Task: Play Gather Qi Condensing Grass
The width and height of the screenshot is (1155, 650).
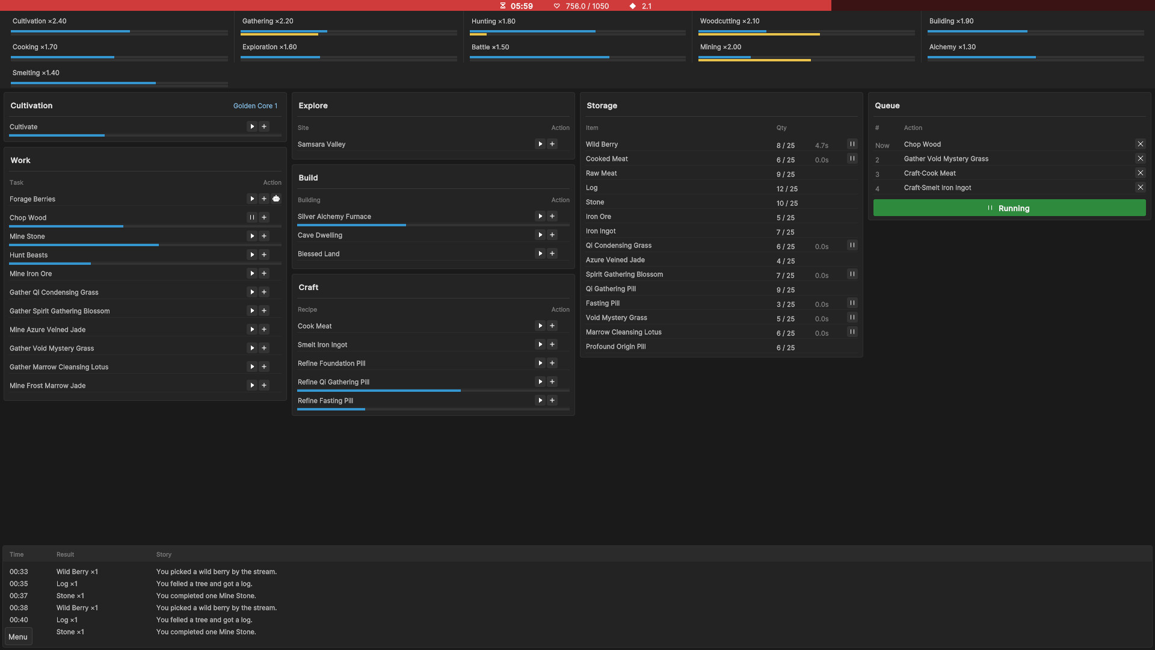Action: click(x=252, y=292)
